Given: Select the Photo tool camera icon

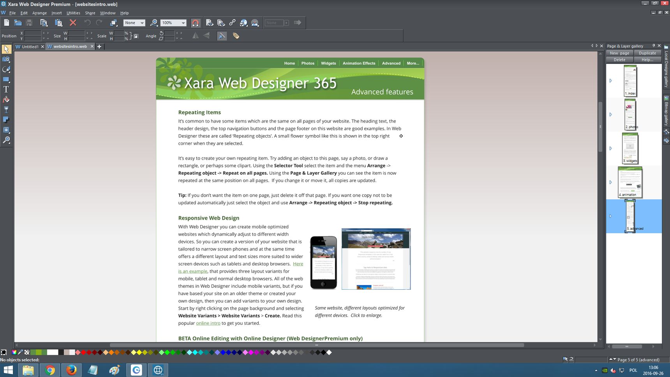Looking at the screenshot, I should (x=6, y=60).
